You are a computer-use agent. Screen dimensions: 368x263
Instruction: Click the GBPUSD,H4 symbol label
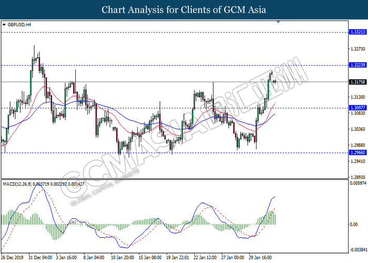19,25
